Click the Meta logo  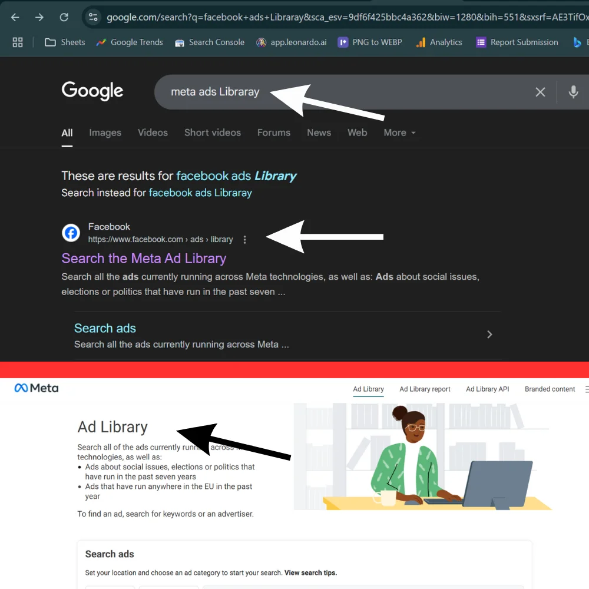point(37,388)
